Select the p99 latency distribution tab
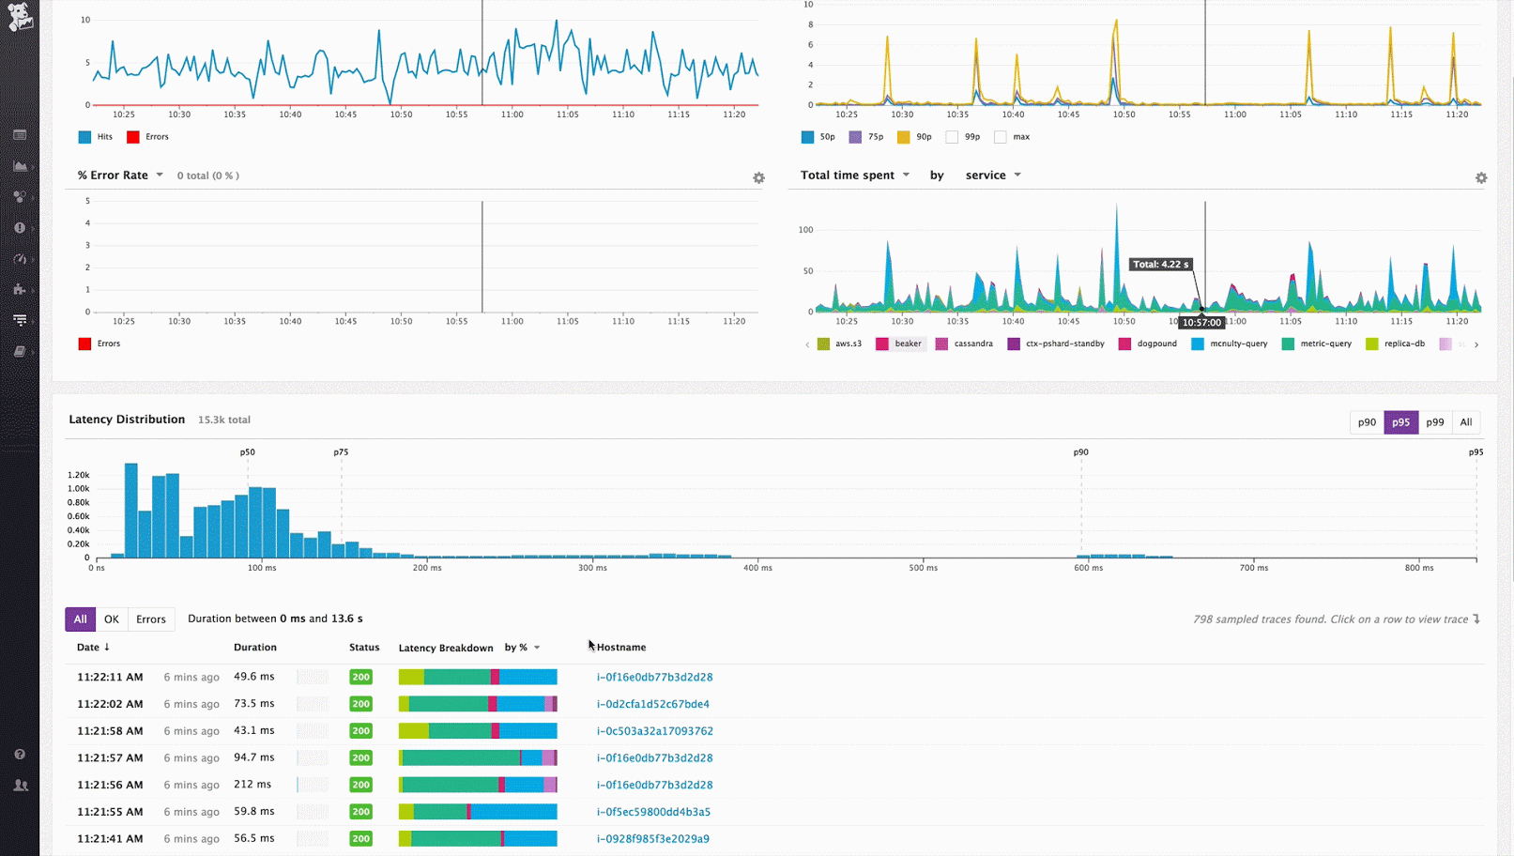The image size is (1514, 856). click(1434, 422)
